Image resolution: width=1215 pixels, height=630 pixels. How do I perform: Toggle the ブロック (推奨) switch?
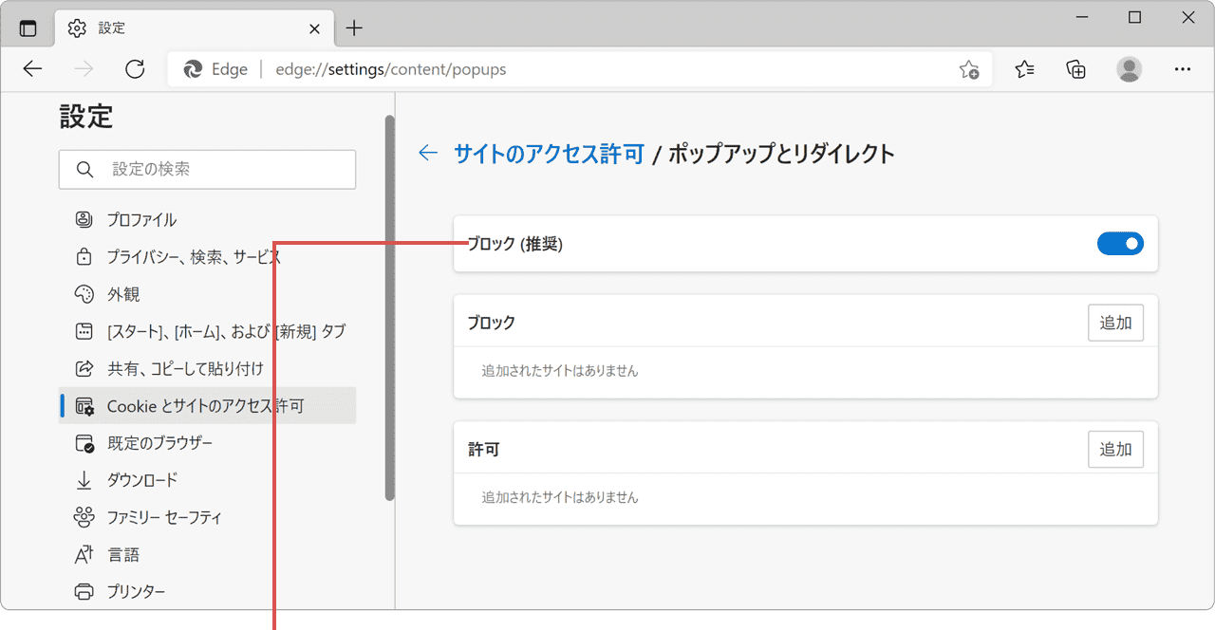pos(1120,244)
